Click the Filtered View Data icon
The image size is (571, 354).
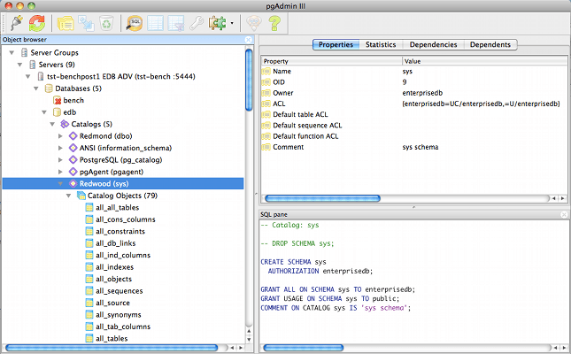tap(176, 23)
